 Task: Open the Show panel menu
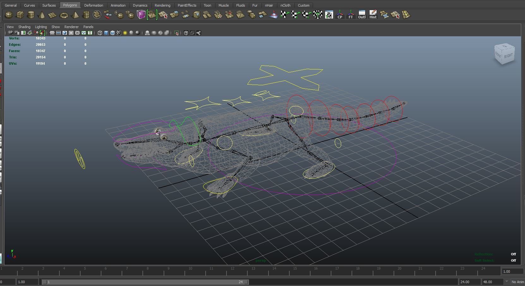[56, 27]
